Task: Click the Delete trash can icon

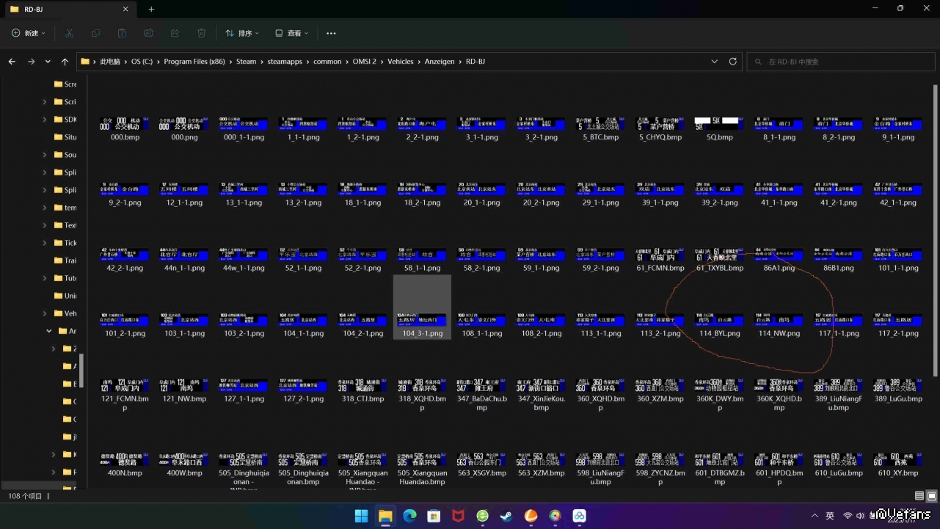Action: 202,33
